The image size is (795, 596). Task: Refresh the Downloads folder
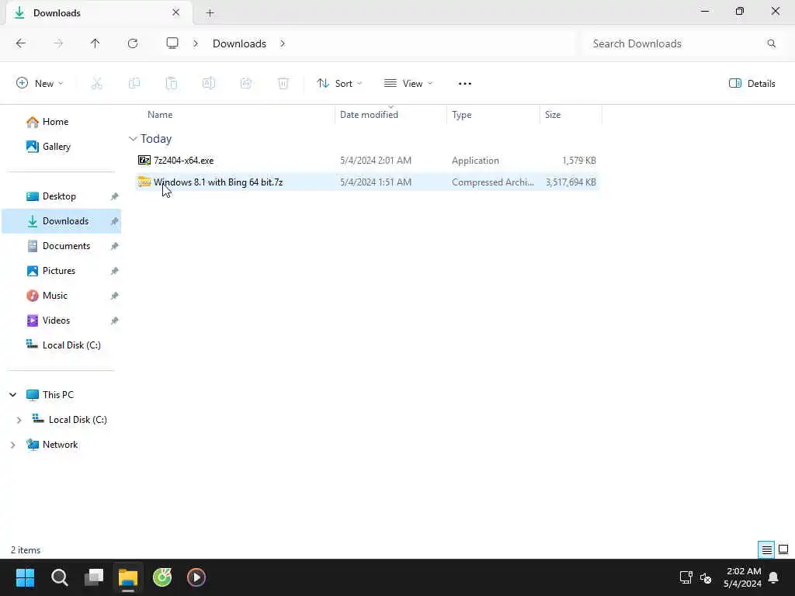click(x=133, y=43)
